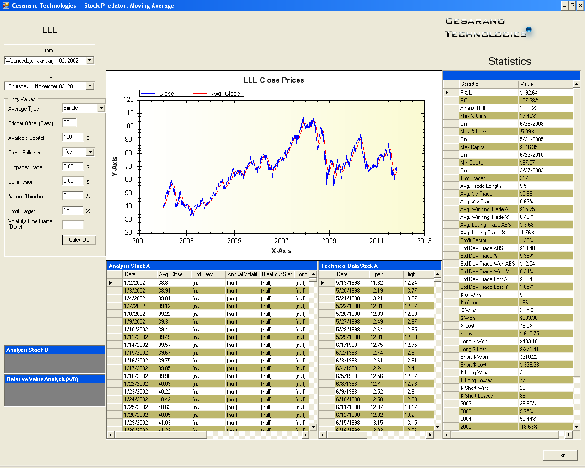Select the P & L row marker
The height and width of the screenshot is (468, 585).
pyautogui.click(x=451, y=93)
